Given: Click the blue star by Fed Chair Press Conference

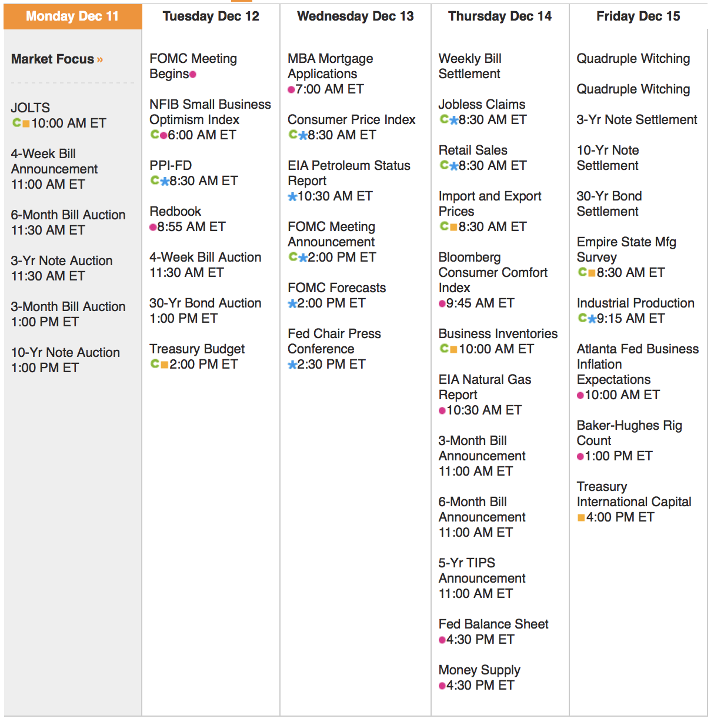Looking at the screenshot, I should [292, 365].
